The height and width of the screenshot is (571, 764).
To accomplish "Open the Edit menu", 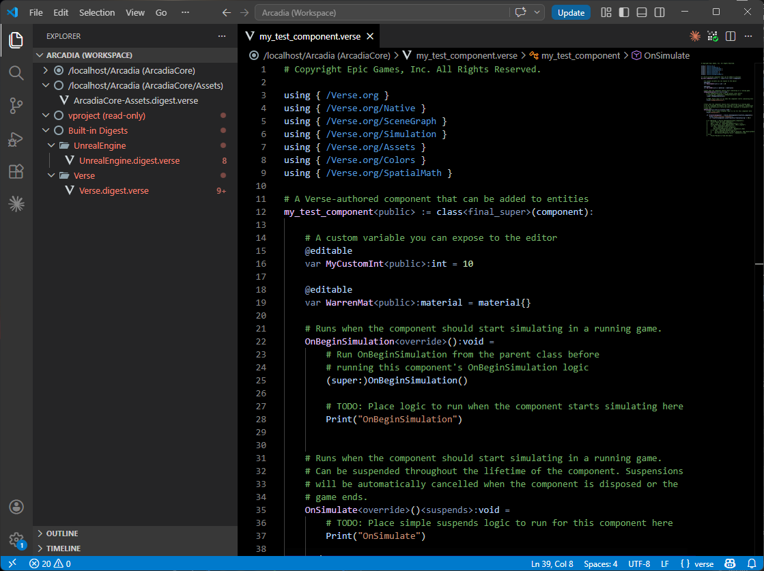I will [x=61, y=13].
